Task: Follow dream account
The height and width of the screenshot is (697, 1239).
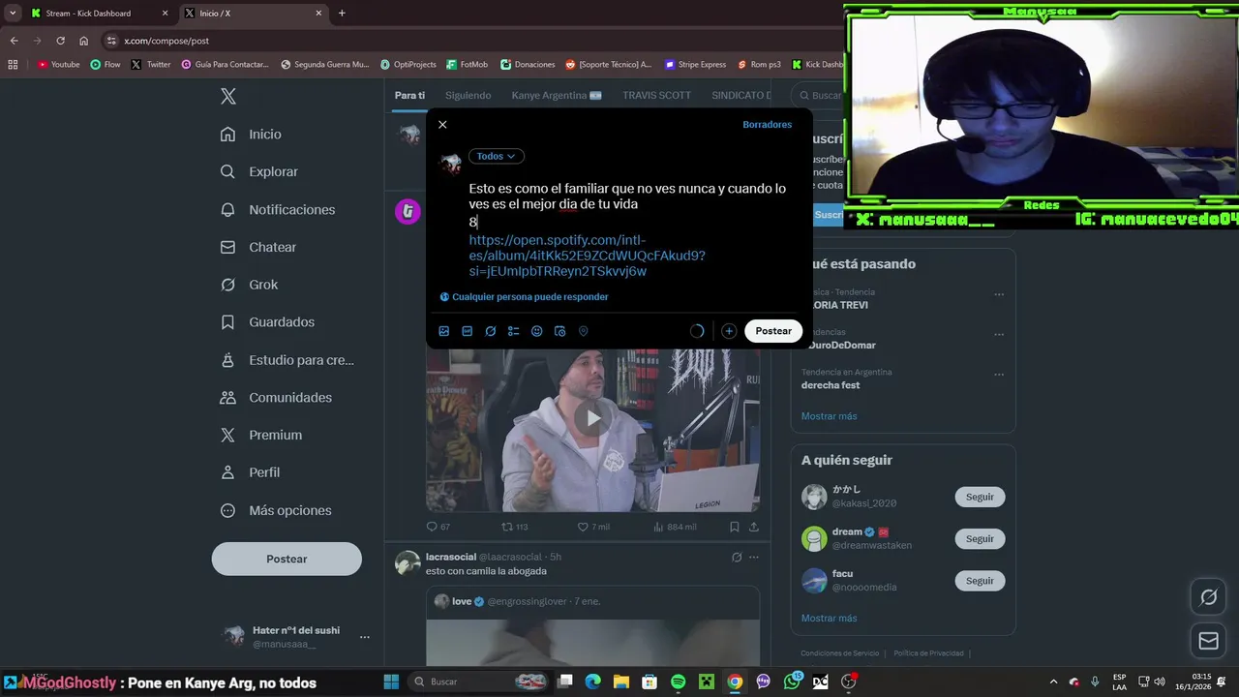Action: (x=980, y=538)
